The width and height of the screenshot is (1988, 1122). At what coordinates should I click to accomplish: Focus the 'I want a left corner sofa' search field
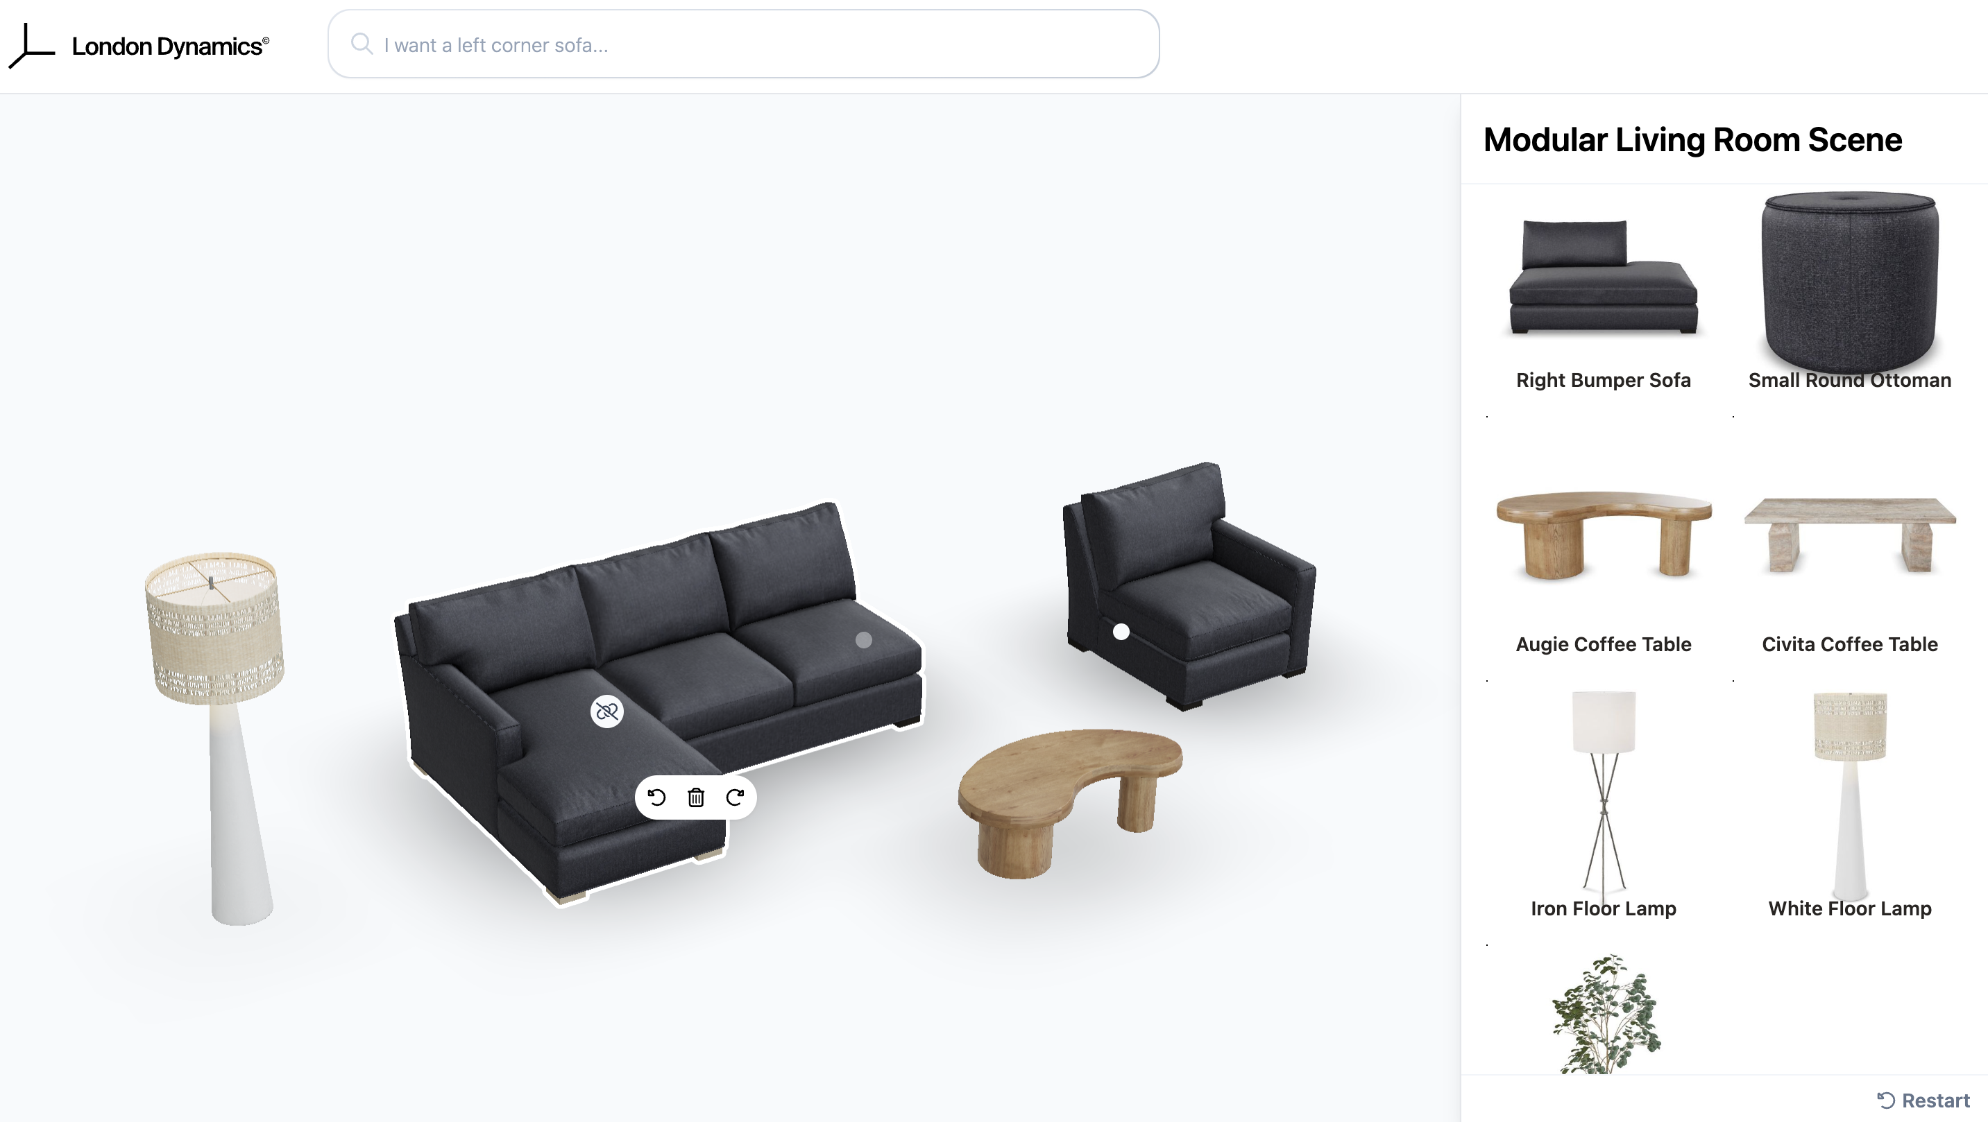[x=743, y=44]
